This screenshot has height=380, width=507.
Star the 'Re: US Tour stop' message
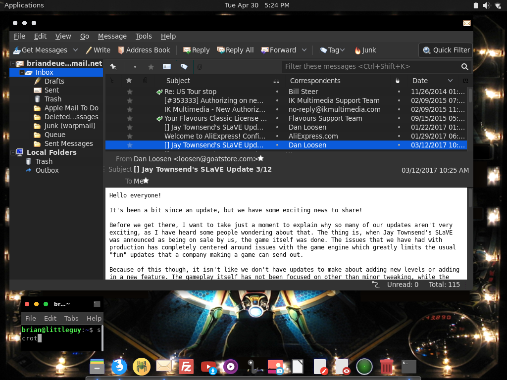130,92
